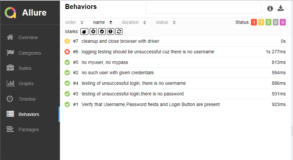Switch to the Behaviors tab
The height and width of the screenshot is (160, 293).
click(x=29, y=114)
